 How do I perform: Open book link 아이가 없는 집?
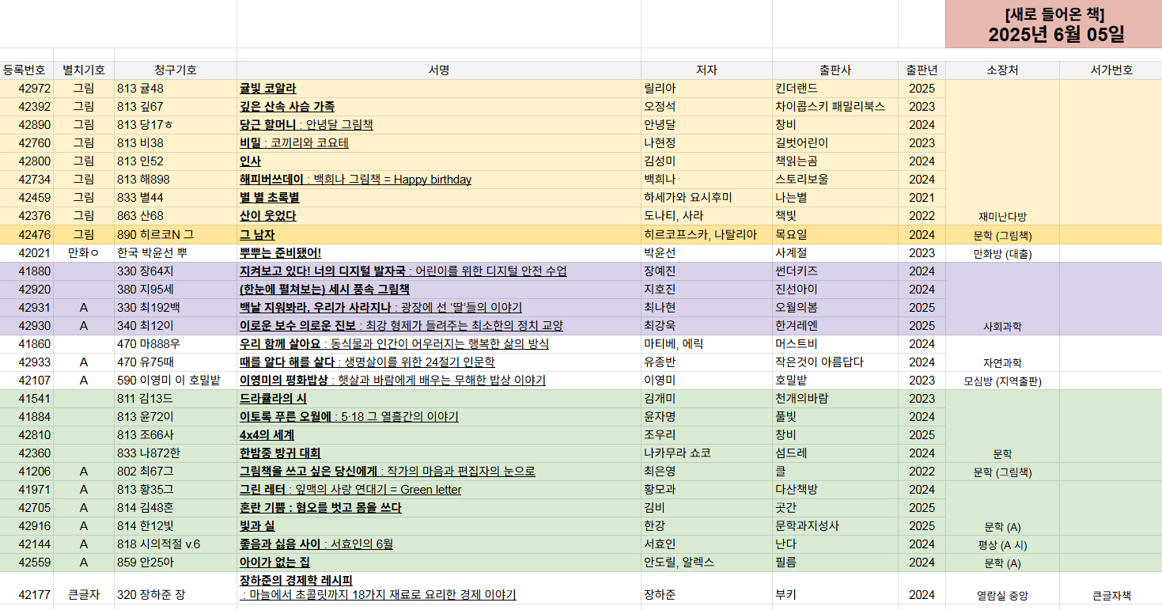274,563
